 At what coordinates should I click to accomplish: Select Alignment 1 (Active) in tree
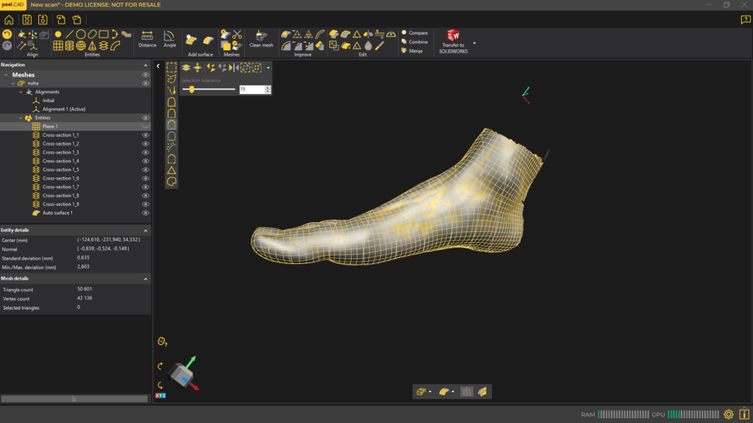63,109
